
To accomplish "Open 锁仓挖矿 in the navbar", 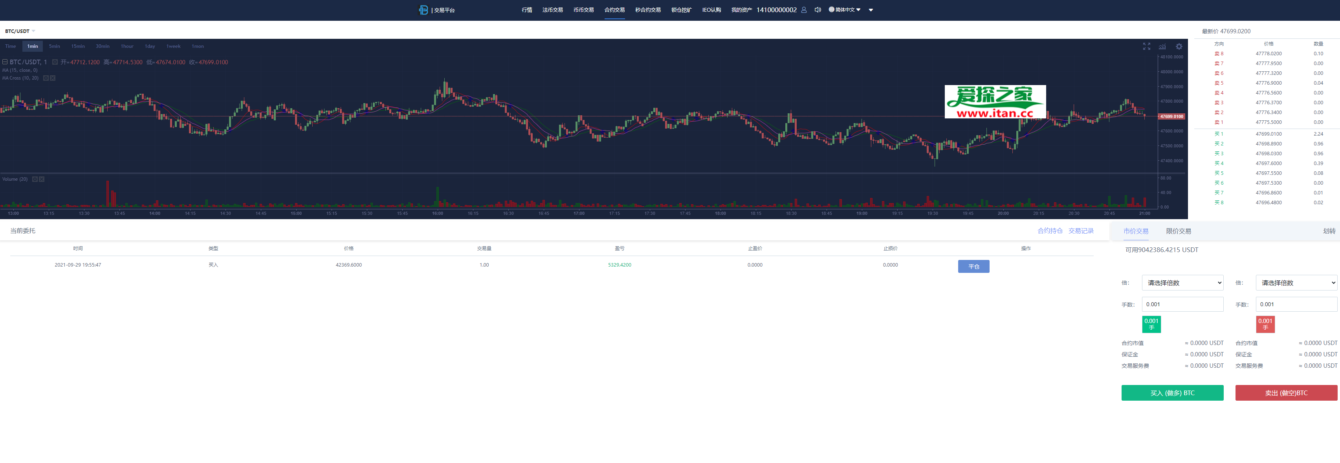I will [682, 10].
